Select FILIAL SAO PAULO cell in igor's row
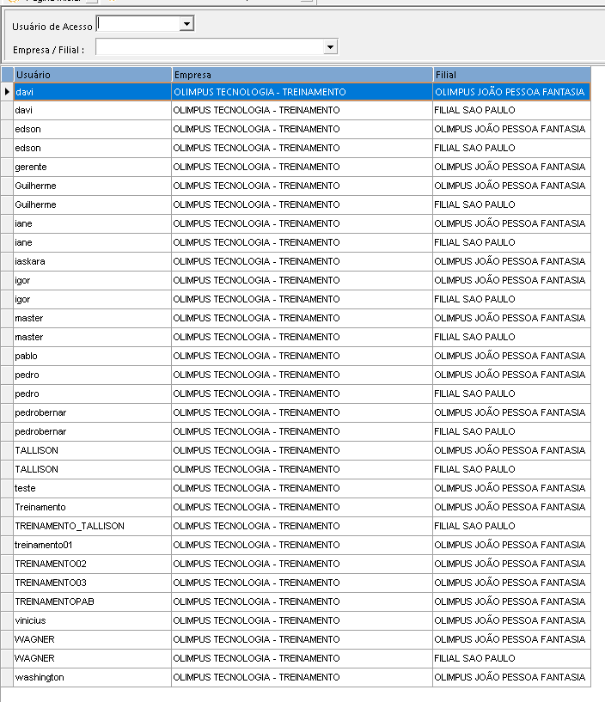This screenshot has height=702, width=605. coord(512,299)
